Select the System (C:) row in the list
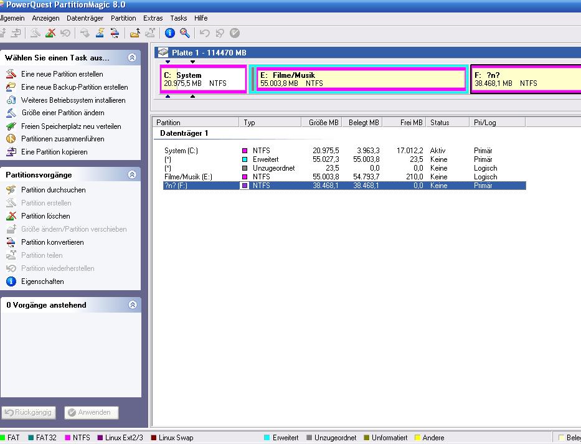 [344, 151]
